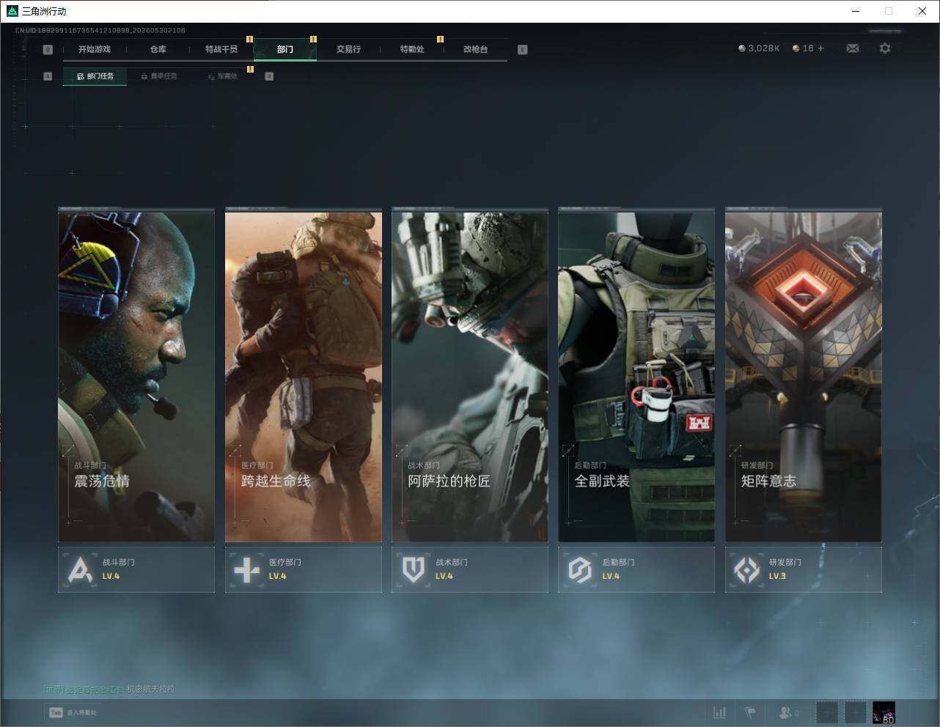Select the 部门任务 sub-tab
The height and width of the screenshot is (727, 940).
[x=95, y=76]
